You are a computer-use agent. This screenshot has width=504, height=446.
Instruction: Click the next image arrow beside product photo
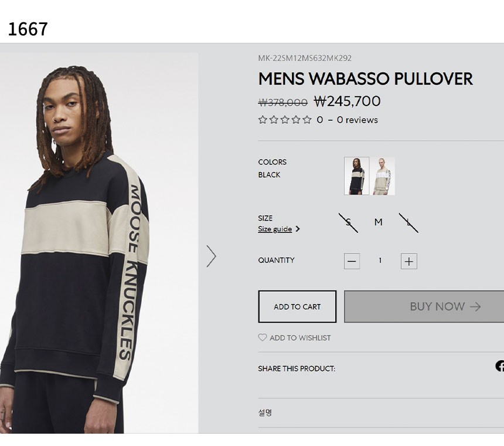point(211,256)
